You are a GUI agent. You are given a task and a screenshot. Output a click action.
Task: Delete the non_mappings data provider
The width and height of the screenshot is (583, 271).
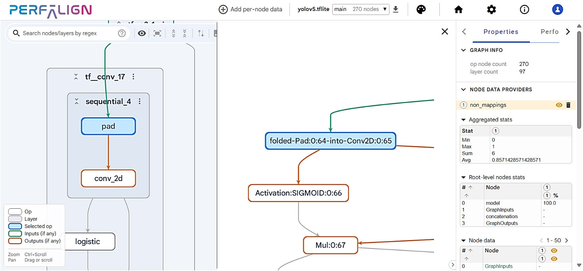(x=568, y=105)
